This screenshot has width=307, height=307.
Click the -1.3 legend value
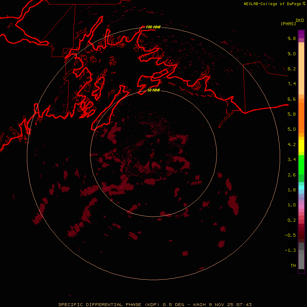click(x=290, y=250)
